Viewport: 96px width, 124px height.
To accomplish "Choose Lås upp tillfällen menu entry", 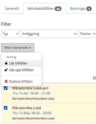I will point(21,70).
